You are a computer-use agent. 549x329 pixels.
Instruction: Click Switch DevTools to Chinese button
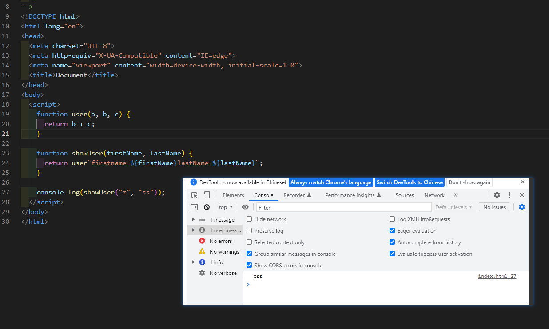tap(410, 182)
